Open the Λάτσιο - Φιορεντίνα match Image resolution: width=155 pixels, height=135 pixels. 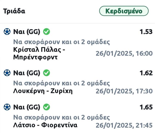point(45,125)
